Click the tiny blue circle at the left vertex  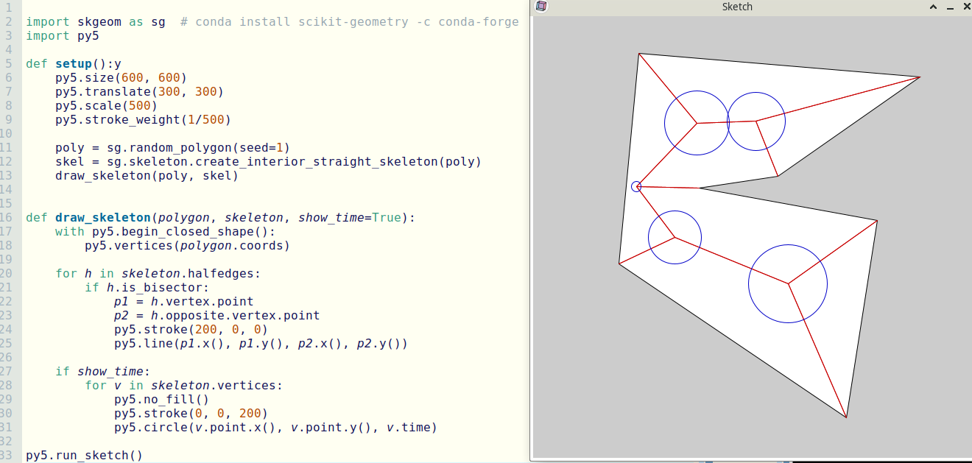coord(637,186)
